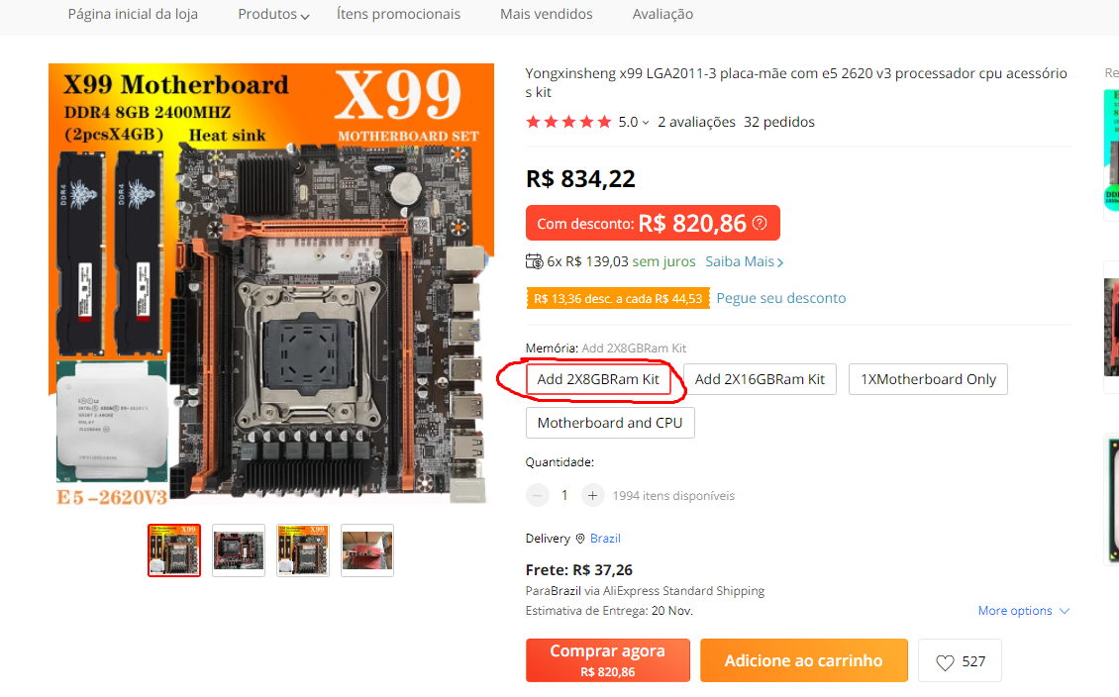Choose the Motherboard and CPU option

(609, 423)
